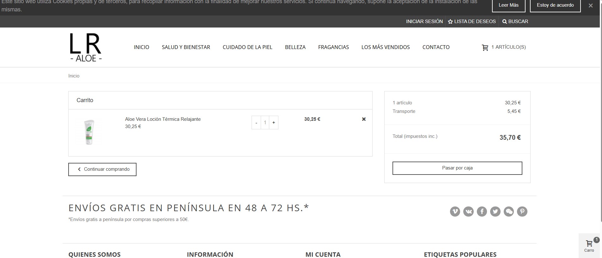Open the VK social link
This screenshot has height=258, width=602.
click(468, 212)
